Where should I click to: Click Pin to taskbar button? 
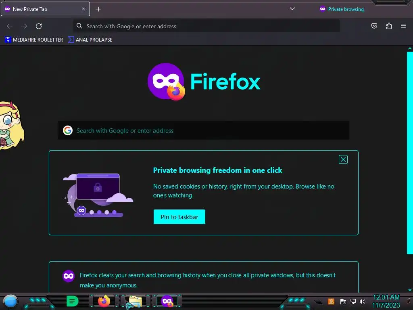179,217
